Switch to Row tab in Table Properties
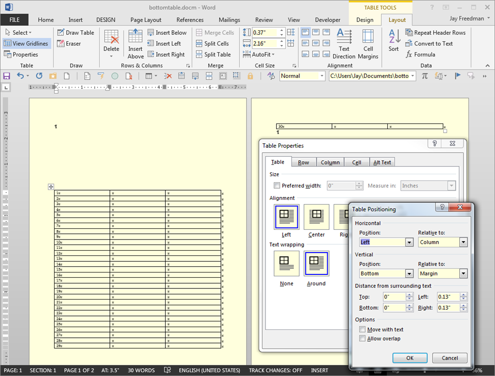Screen dimensions: 495x376 coord(304,163)
